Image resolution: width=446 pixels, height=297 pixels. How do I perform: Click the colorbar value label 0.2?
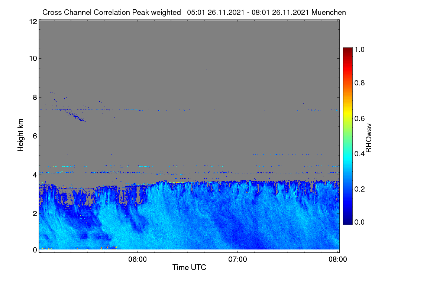[x=359, y=189]
